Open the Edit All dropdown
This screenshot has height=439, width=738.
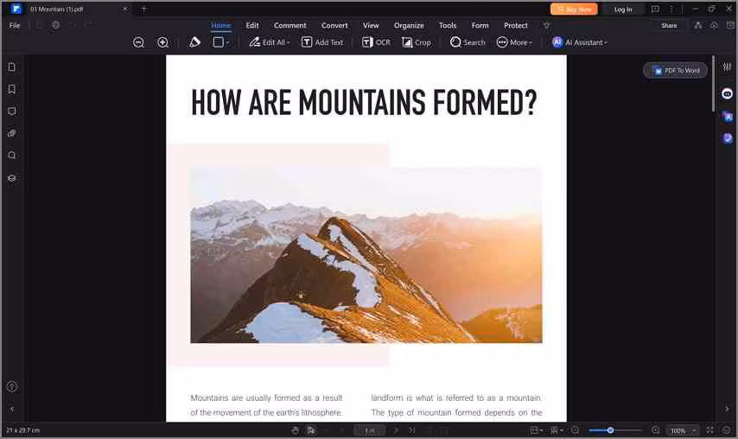[x=270, y=42]
